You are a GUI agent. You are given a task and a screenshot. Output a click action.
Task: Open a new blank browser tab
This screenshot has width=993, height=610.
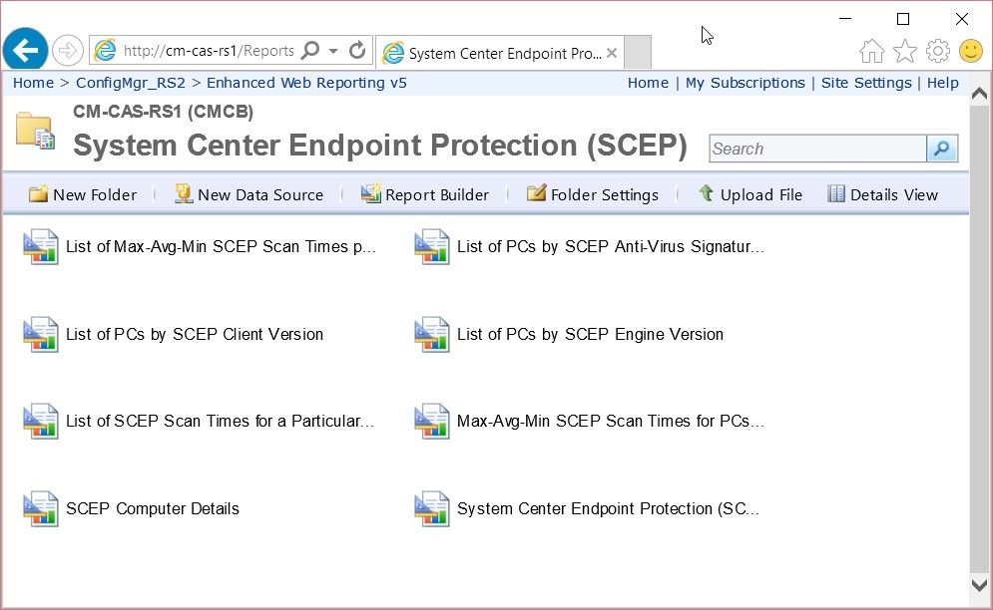click(638, 52)
